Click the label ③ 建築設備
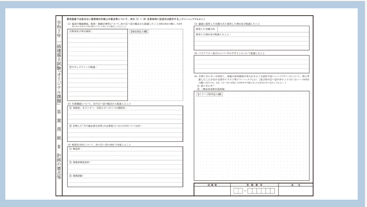 (x=77, y=176)
